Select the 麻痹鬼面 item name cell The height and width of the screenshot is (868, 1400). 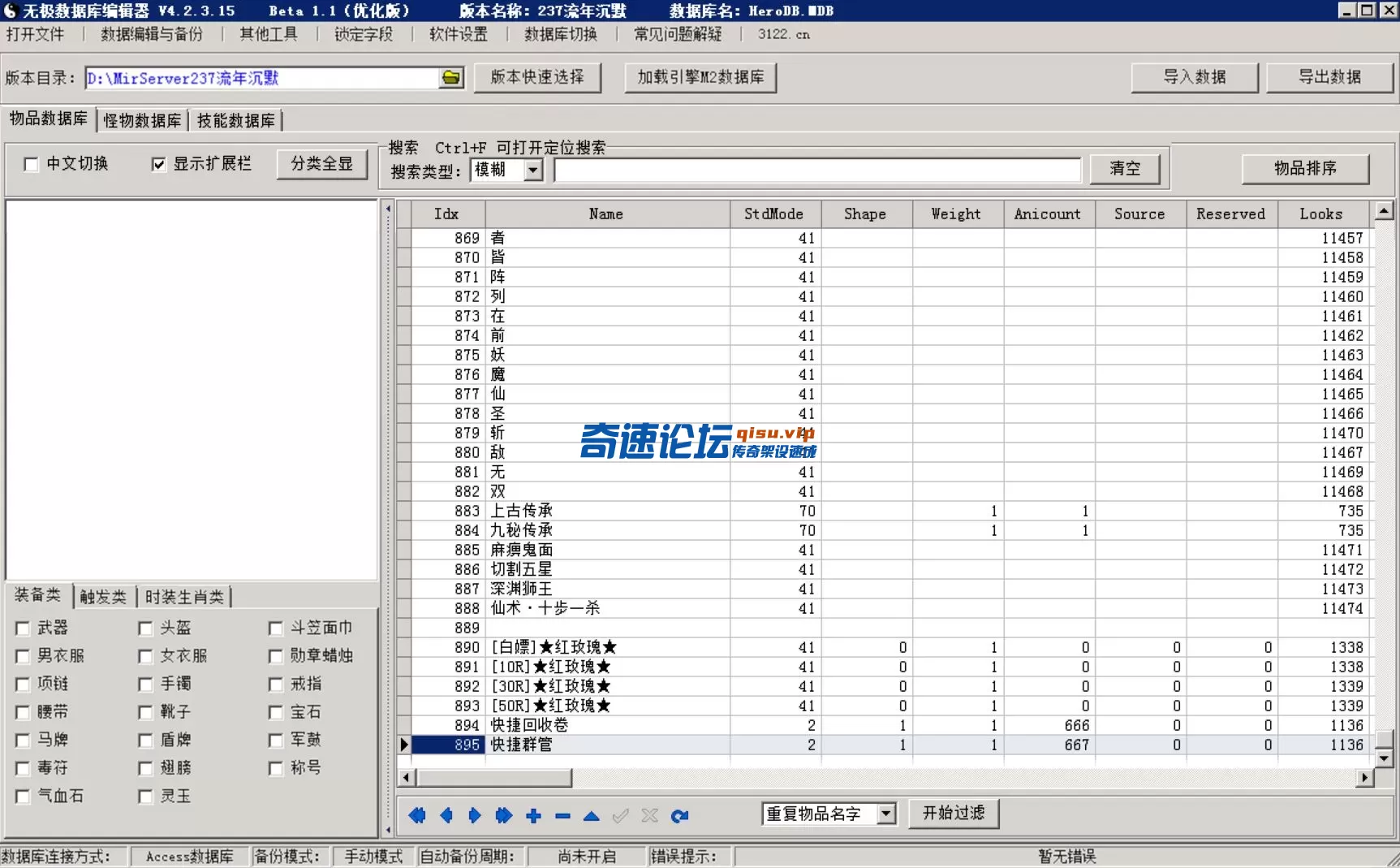pos(608,550)
